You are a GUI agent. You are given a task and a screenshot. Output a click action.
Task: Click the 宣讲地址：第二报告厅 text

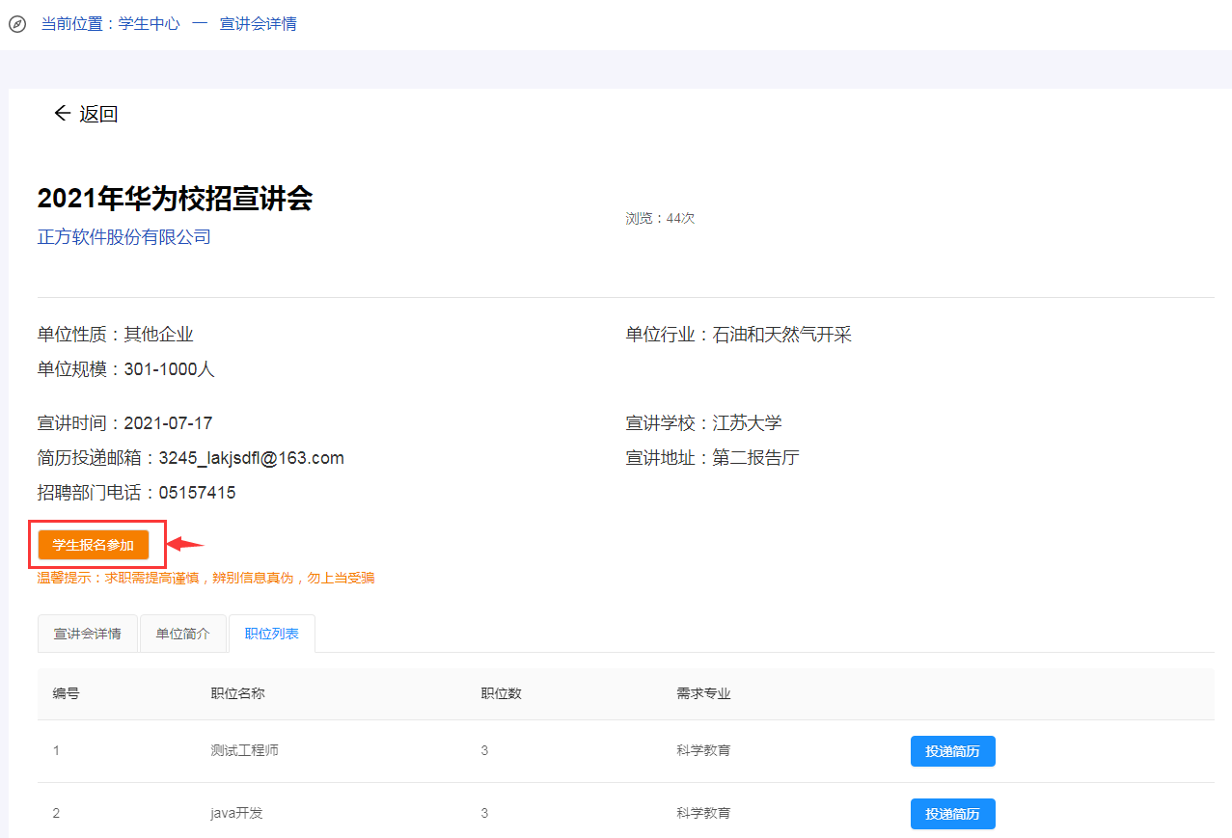(713, 458)
